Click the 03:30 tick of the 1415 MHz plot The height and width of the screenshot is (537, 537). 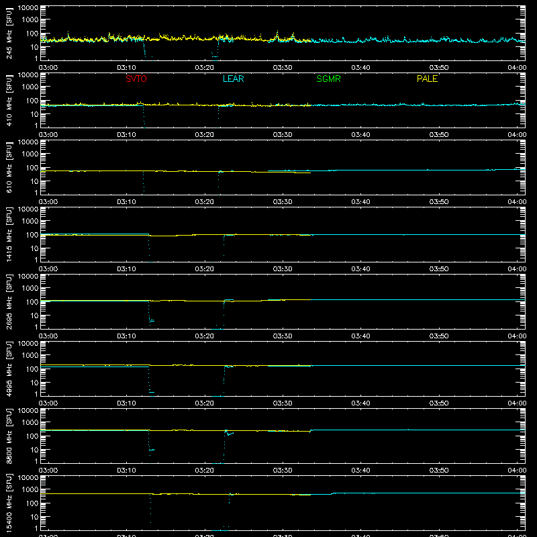(283, 269)
